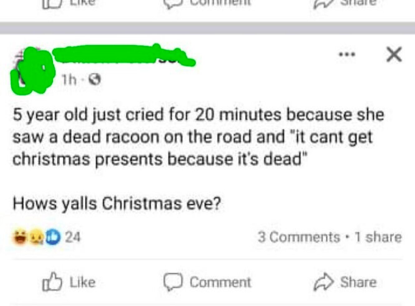
Task: Click the Share button of the upper post
Action: (324, 3)
